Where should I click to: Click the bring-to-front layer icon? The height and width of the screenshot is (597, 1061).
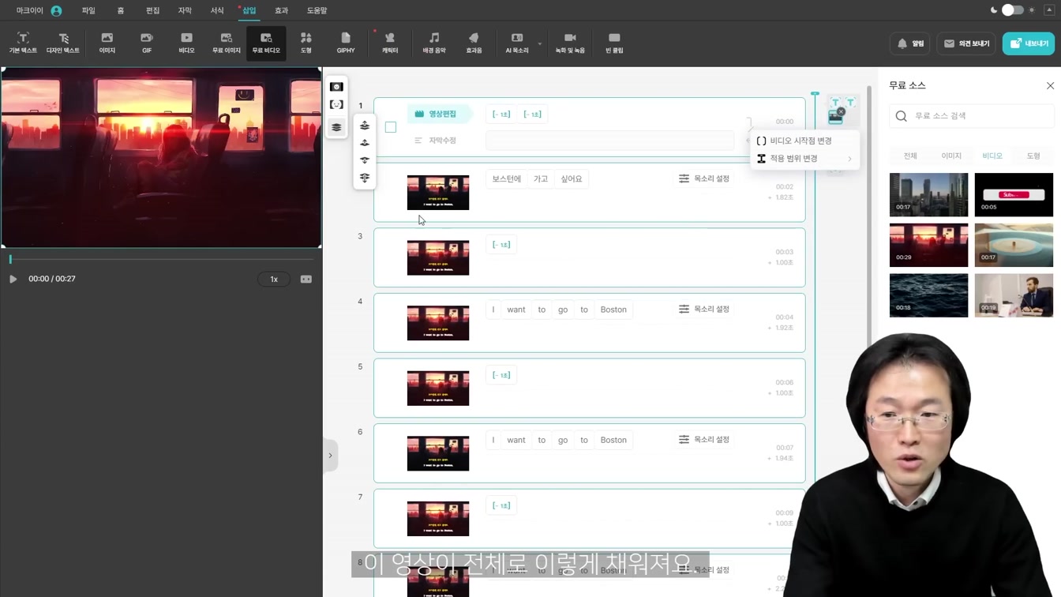(x=365, y=126)
